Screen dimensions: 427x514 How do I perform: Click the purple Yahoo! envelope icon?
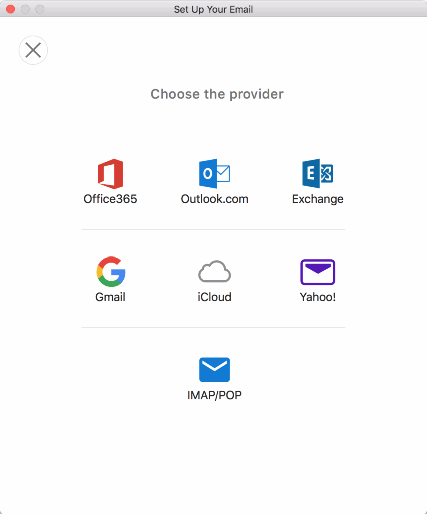click(317, 272)
